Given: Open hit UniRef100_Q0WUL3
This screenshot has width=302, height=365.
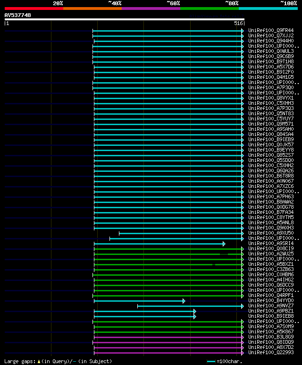Looking at the screenshot, I should pos(271,51).
